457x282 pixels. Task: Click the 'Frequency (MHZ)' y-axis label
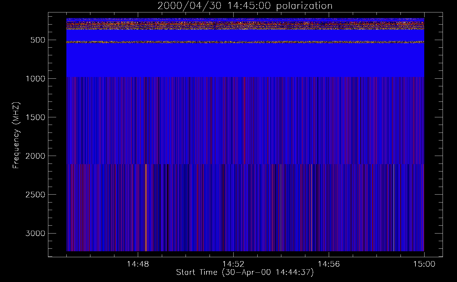(x=16, y=135)
